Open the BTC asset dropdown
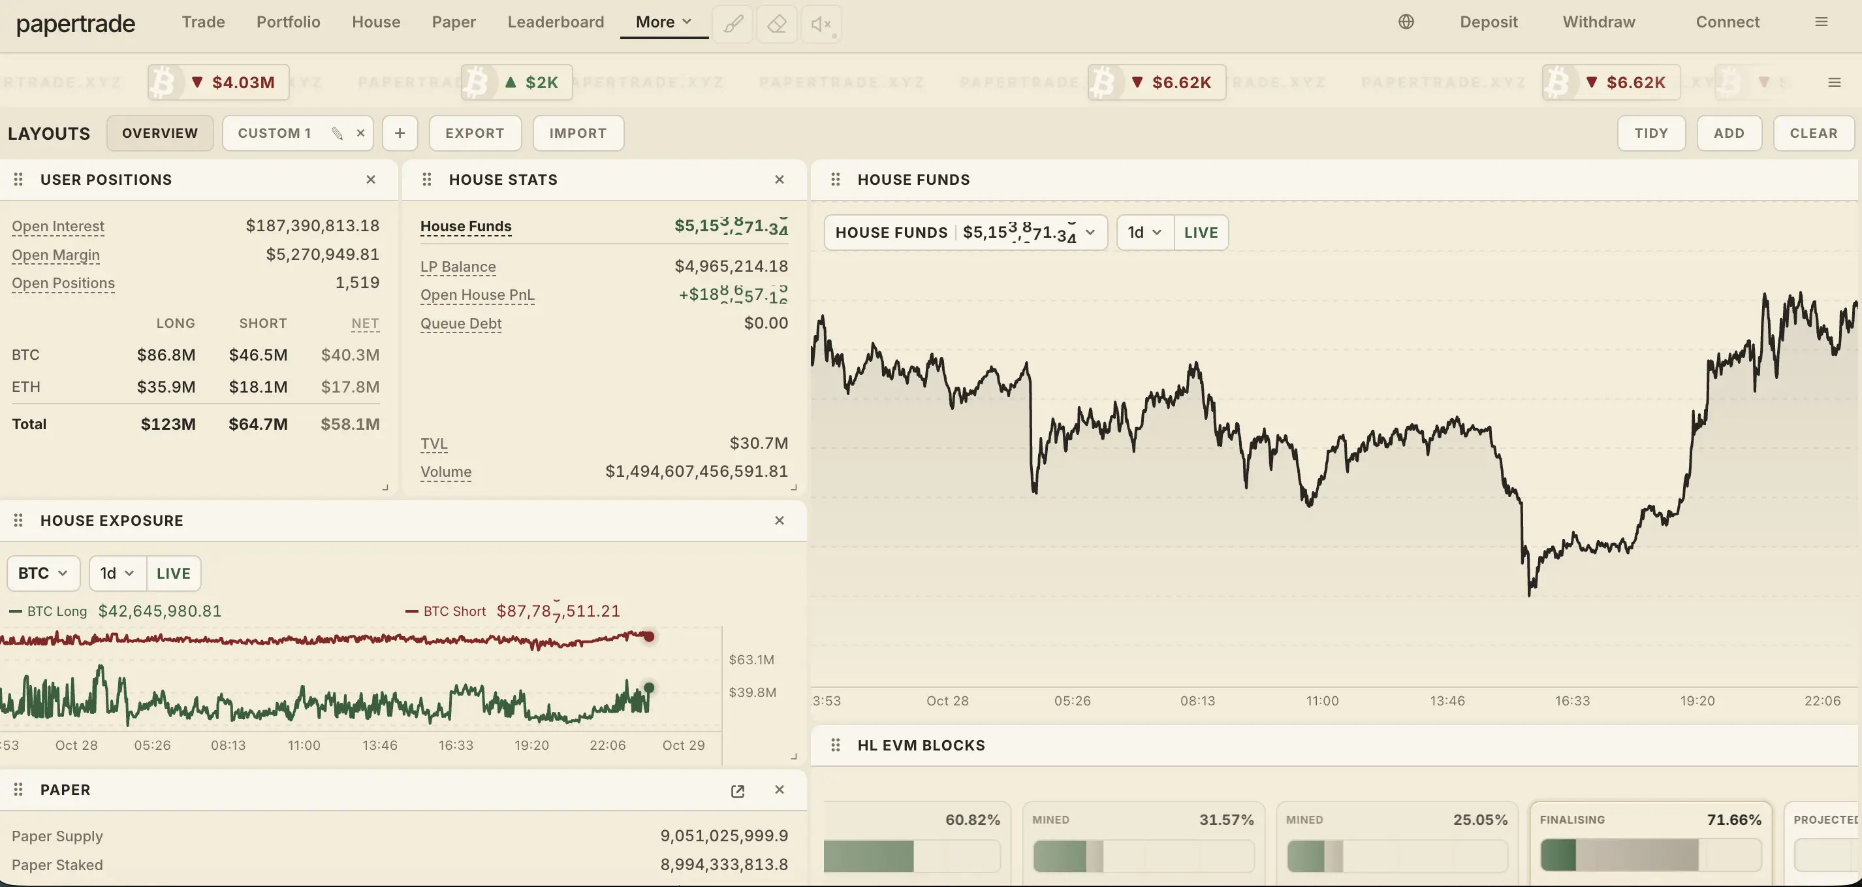 (x=43, y=573)
